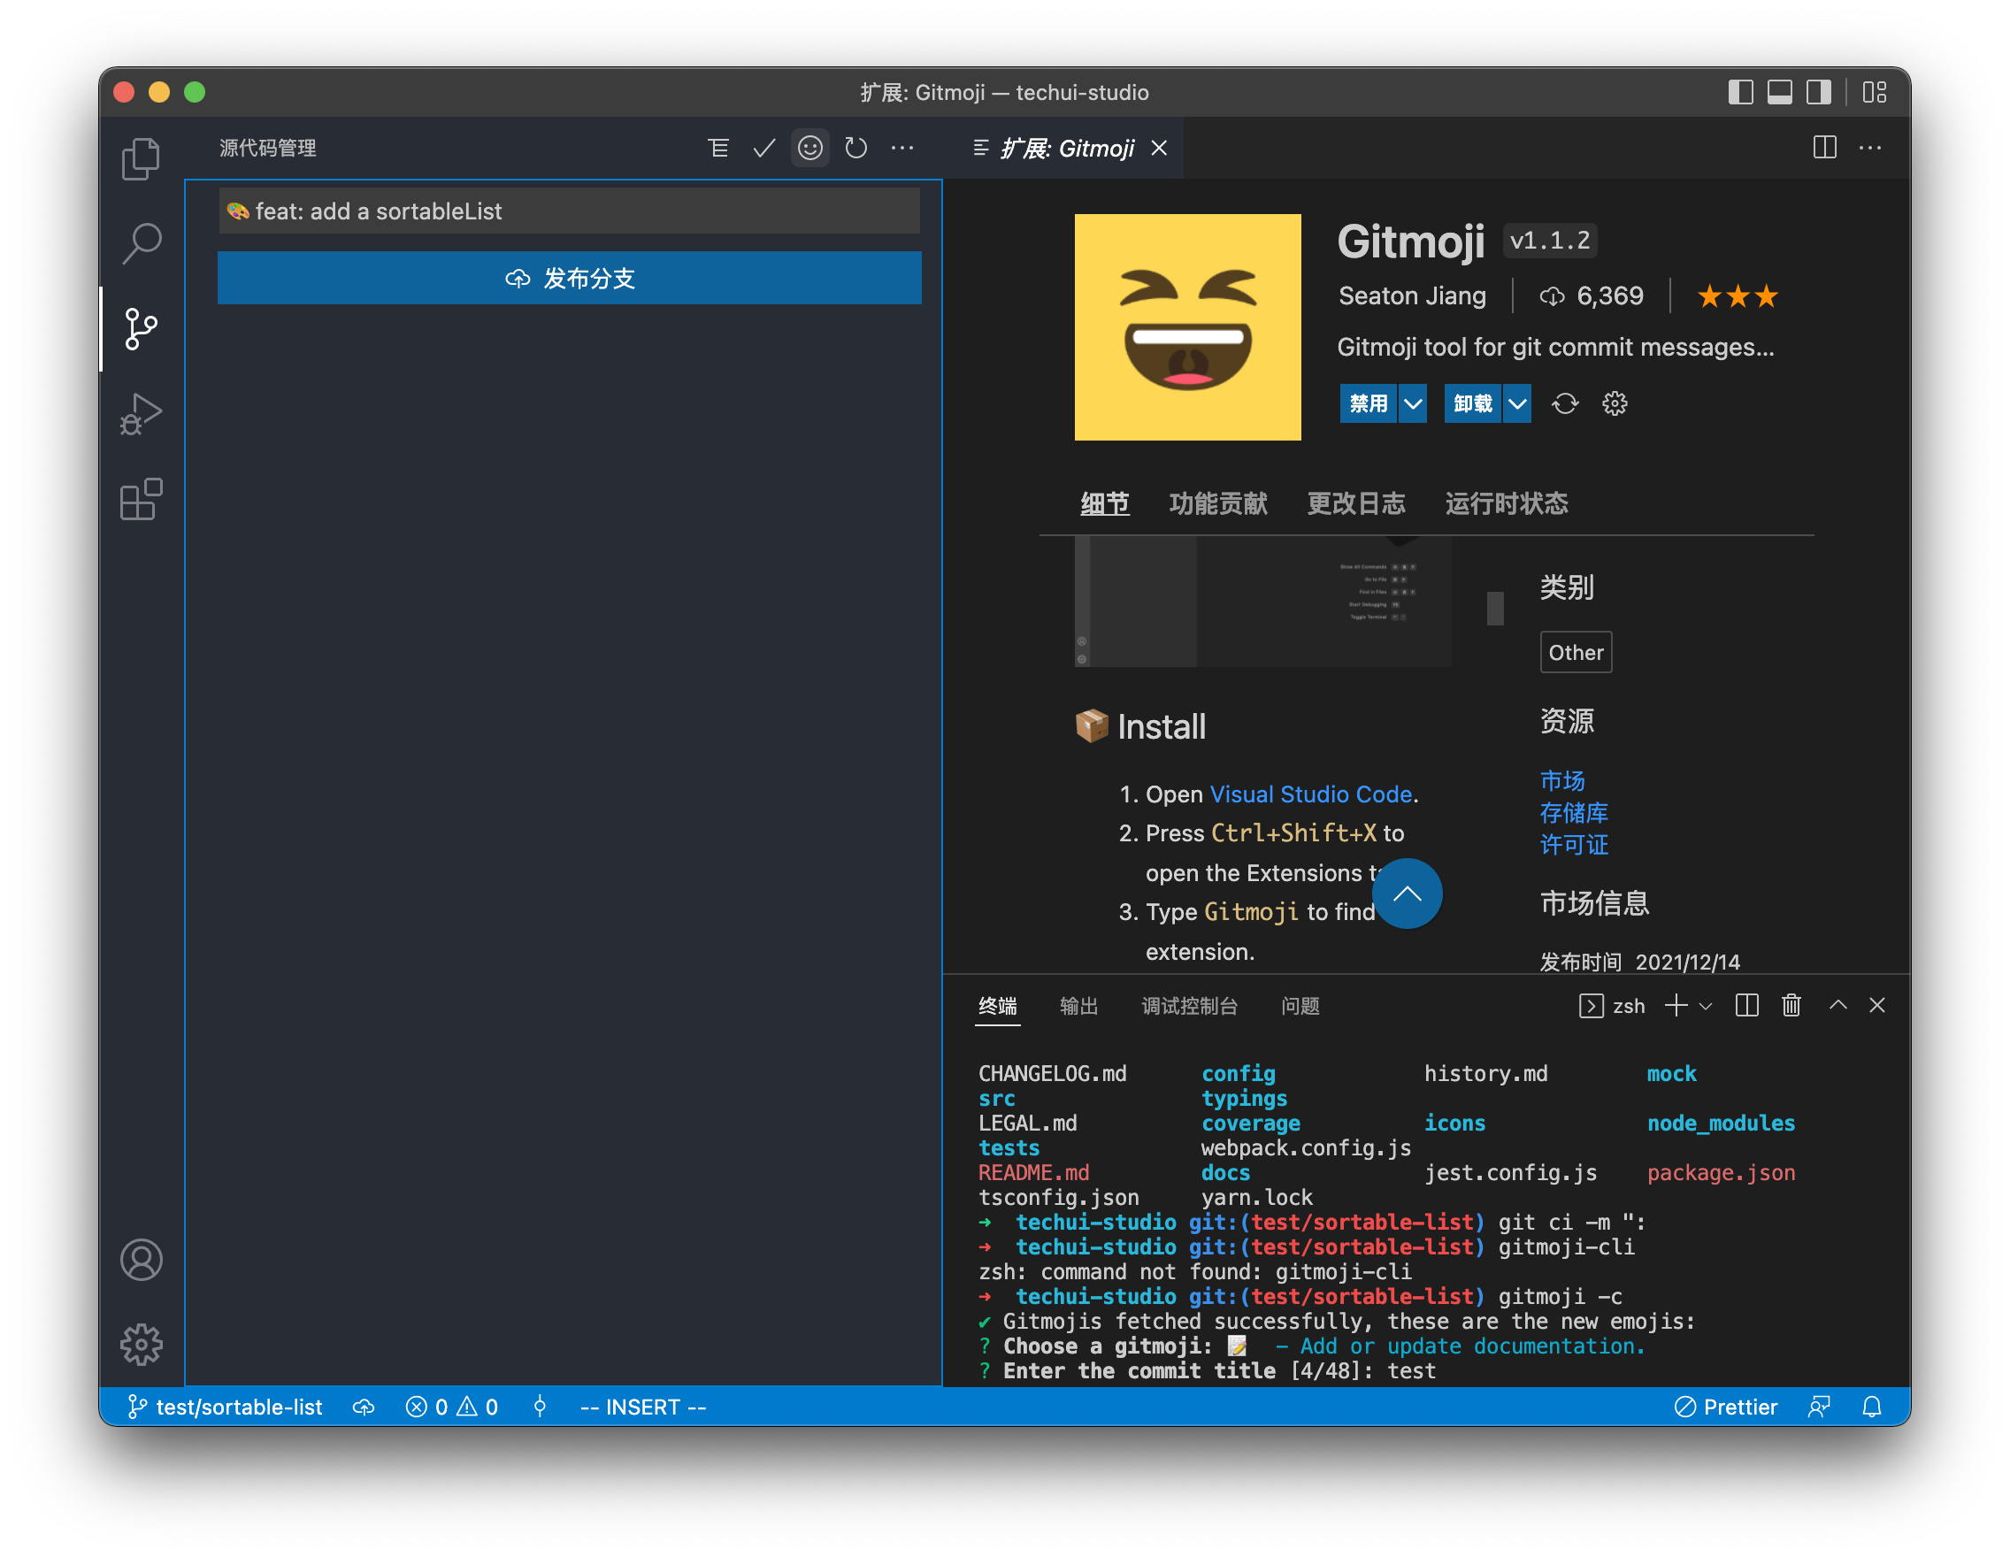
Task: Select the 输出 output panel tab
Action: (x=1078, y=1006)
